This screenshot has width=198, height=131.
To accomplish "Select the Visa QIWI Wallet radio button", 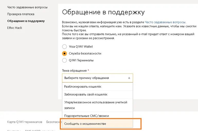I will (x=64, y=47).
